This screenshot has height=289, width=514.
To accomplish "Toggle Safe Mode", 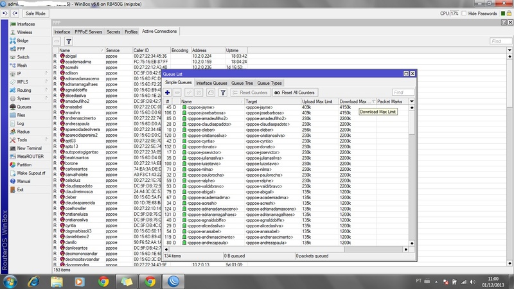I will (x=36, y=13).
